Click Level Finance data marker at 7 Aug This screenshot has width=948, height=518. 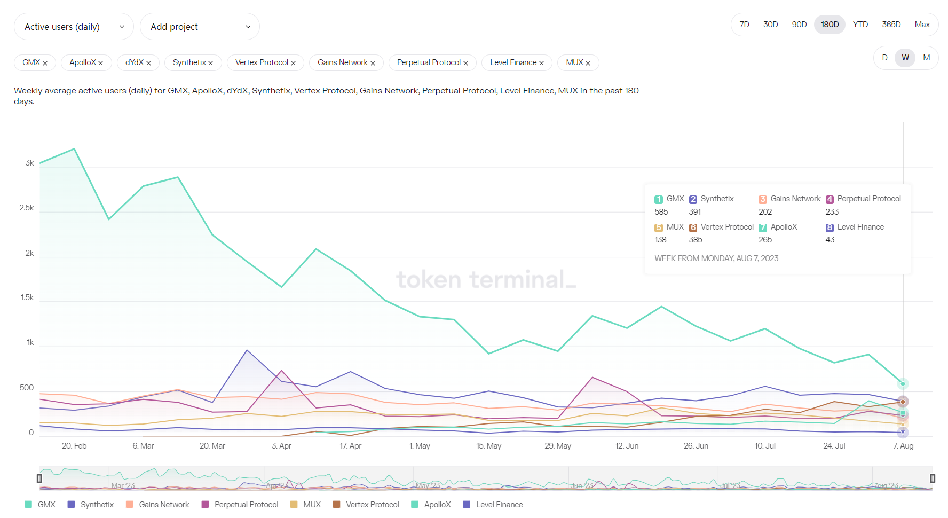pyautogui.click(x=903, y=433)
